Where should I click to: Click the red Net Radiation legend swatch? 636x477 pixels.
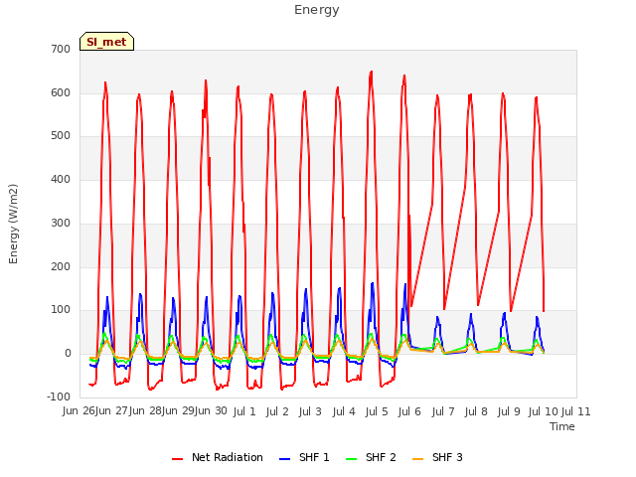177,459
